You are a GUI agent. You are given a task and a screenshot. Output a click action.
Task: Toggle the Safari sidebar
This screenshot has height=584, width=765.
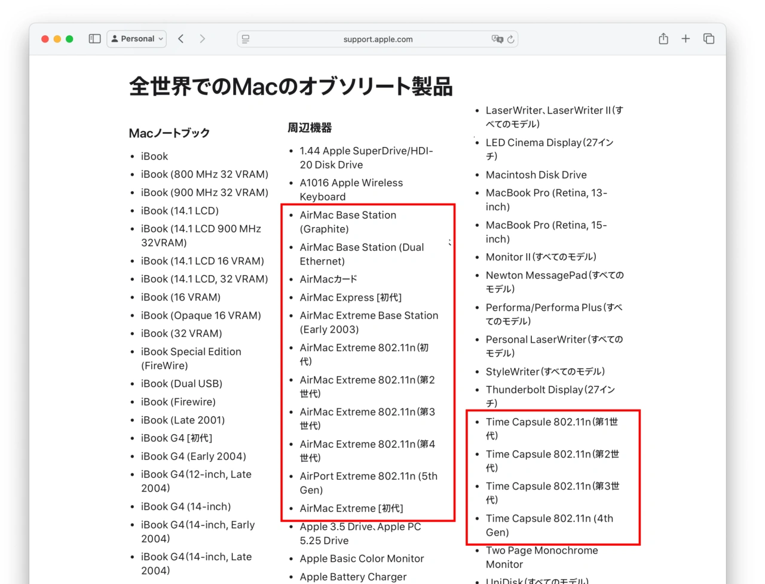point(94,39)
